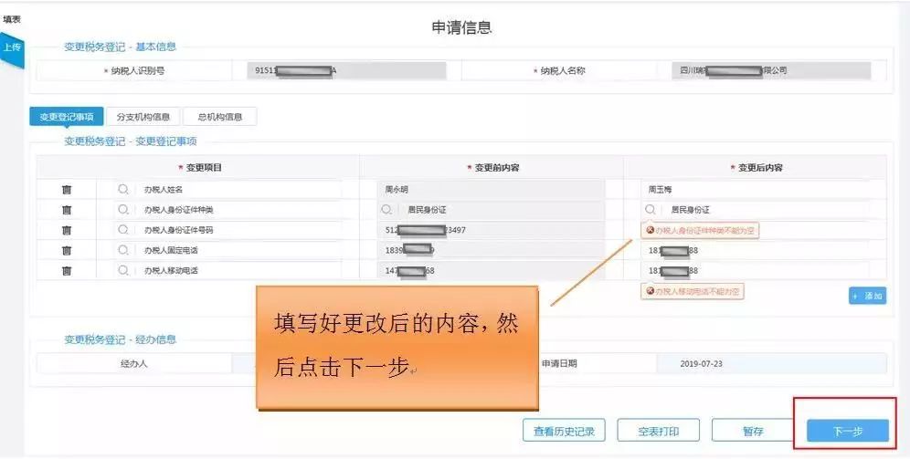Image resolution: width=910 pixels, height=459 pixels.
Task: Add a new row with 添加 button
Action: tap(866, 297)
